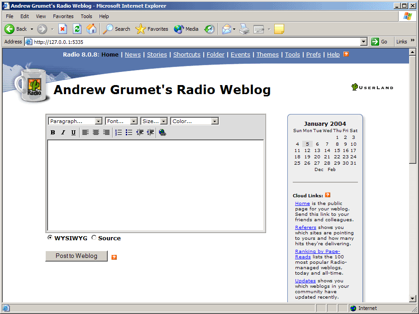Click the Mail envelope icon
This screenshot has height=314, width=419.
click(226, 29)
